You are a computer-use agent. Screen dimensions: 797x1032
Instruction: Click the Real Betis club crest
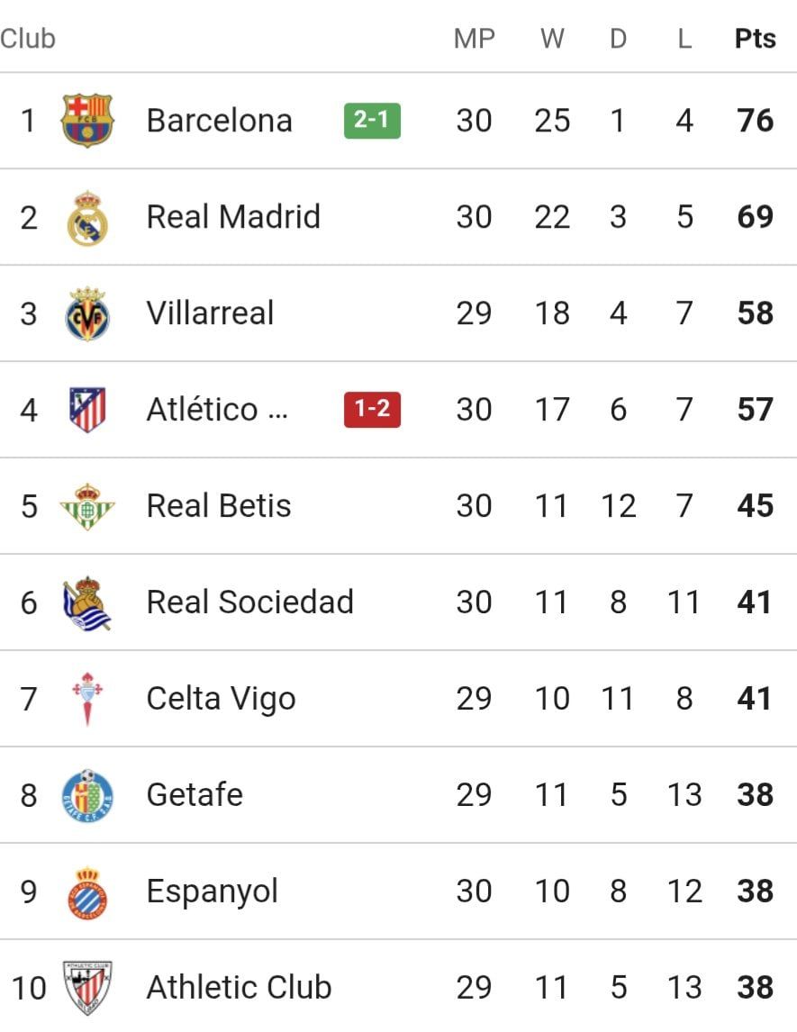(87, 506)
